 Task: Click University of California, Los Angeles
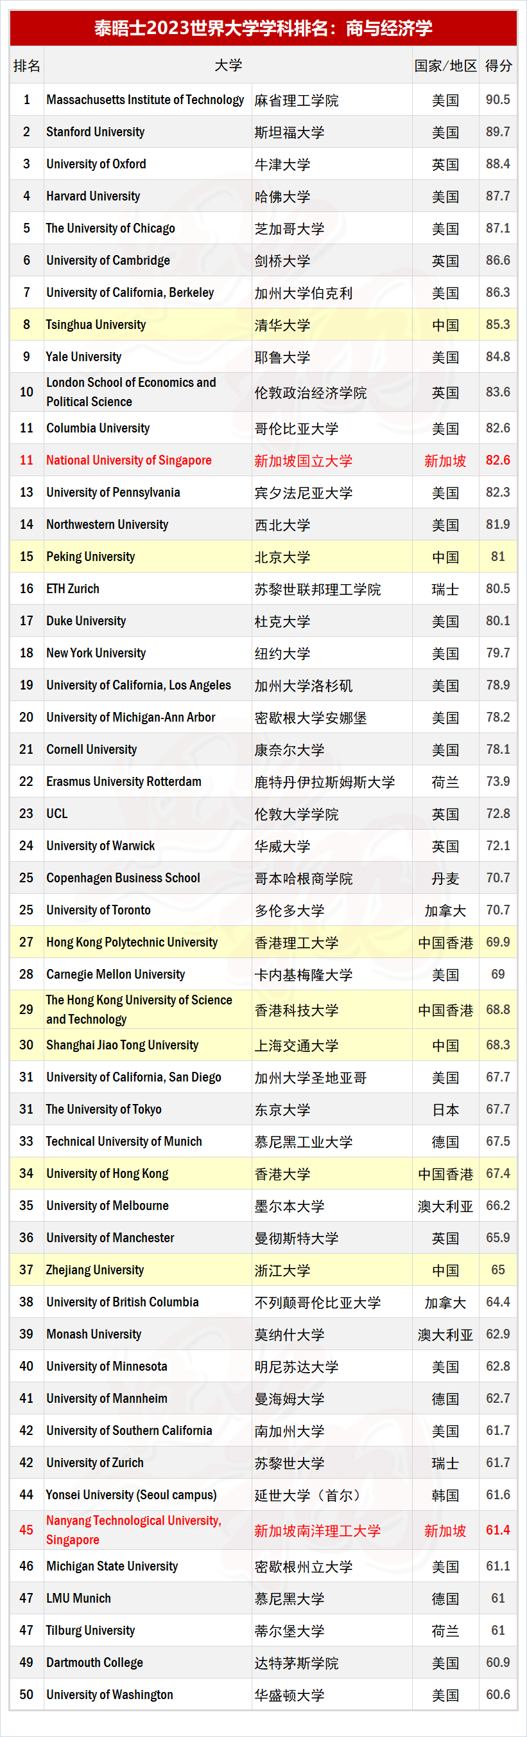click(138, 686)
